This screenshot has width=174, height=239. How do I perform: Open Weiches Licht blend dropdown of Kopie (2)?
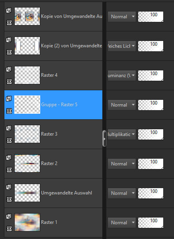click(122, 46)
